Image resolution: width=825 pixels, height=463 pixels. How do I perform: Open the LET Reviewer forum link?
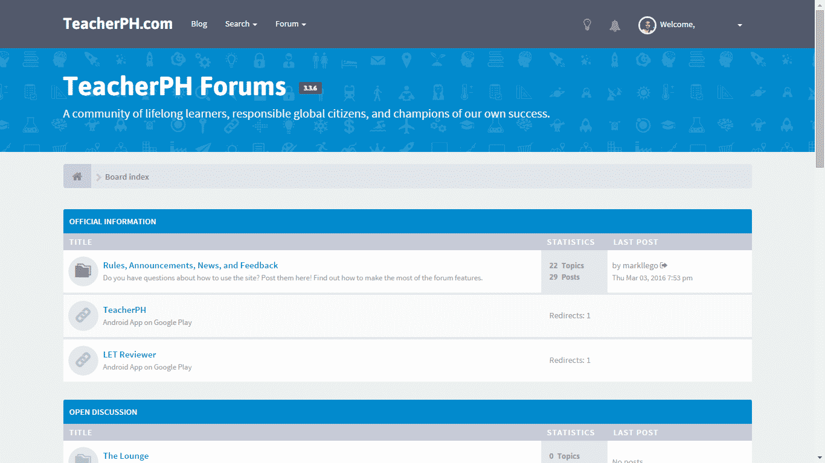click(129, 354)
